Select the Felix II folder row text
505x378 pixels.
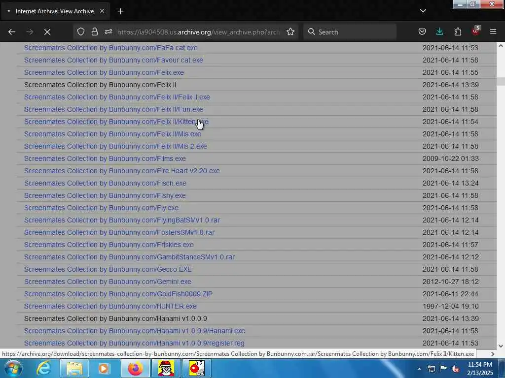tap(100, 85)
